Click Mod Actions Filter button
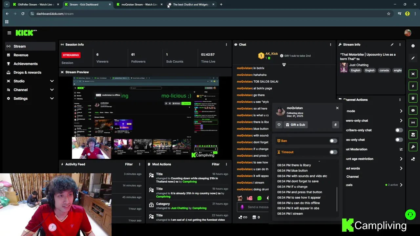Screen dimensions: 420x236 (x=216, y=164)
